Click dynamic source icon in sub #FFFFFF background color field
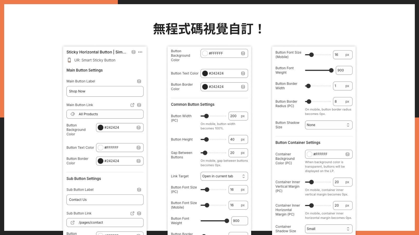The width and height of the screenshot is (419, 235). coord(243,53)
